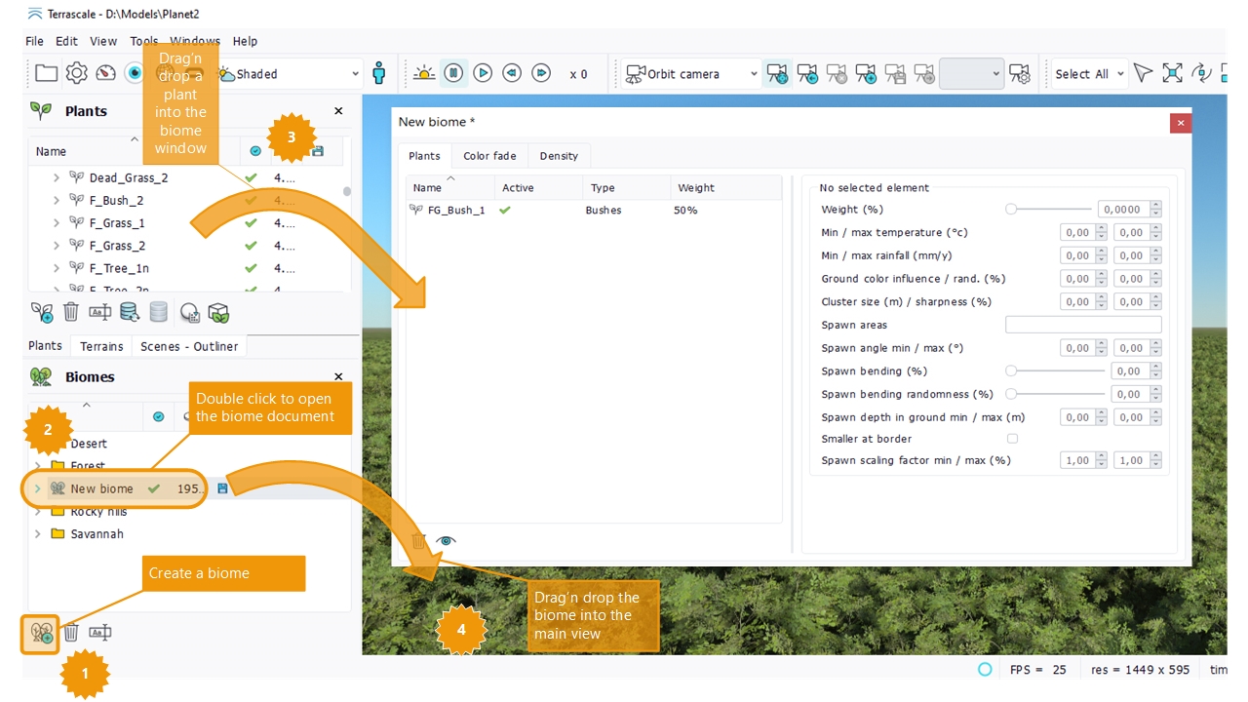Click the camera settings gear icon
1248x702 pixels.
[x=1019, y=73]
